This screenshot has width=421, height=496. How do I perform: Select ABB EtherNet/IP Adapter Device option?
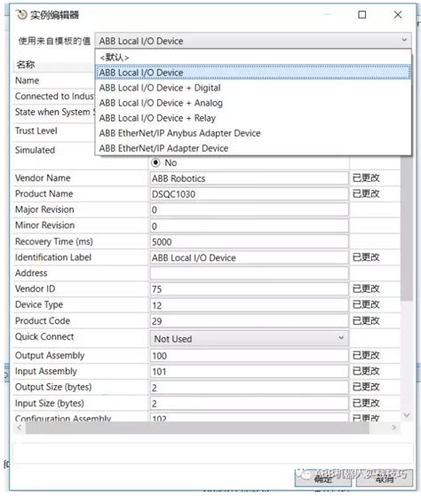click(x=253, y=148)
